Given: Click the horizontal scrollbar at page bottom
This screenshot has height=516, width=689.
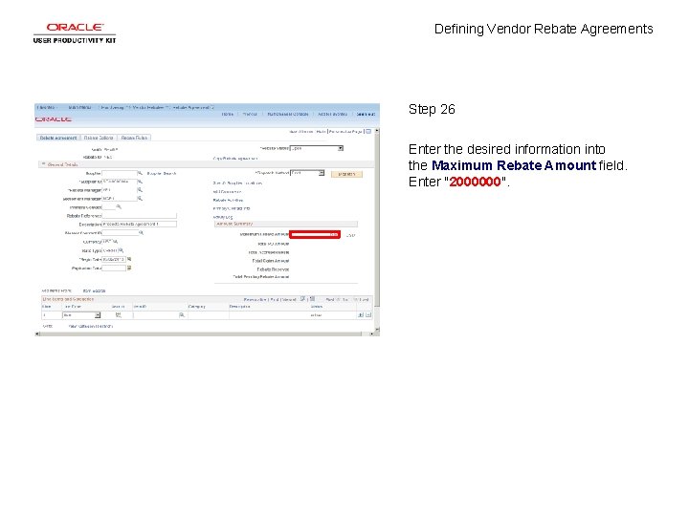Looking at the screenshot, I should 205,334.
